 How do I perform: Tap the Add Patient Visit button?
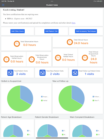[x=51, y=31]
